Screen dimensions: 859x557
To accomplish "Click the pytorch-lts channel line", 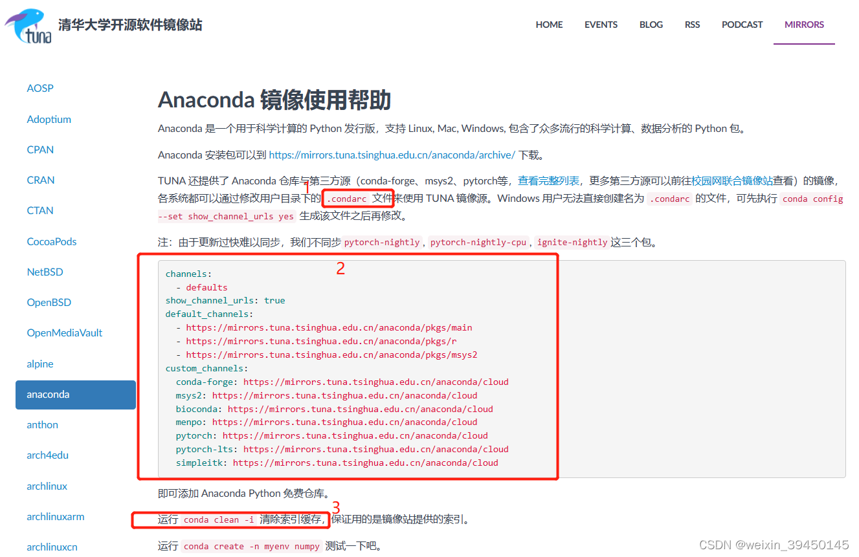I will [342, 449].
